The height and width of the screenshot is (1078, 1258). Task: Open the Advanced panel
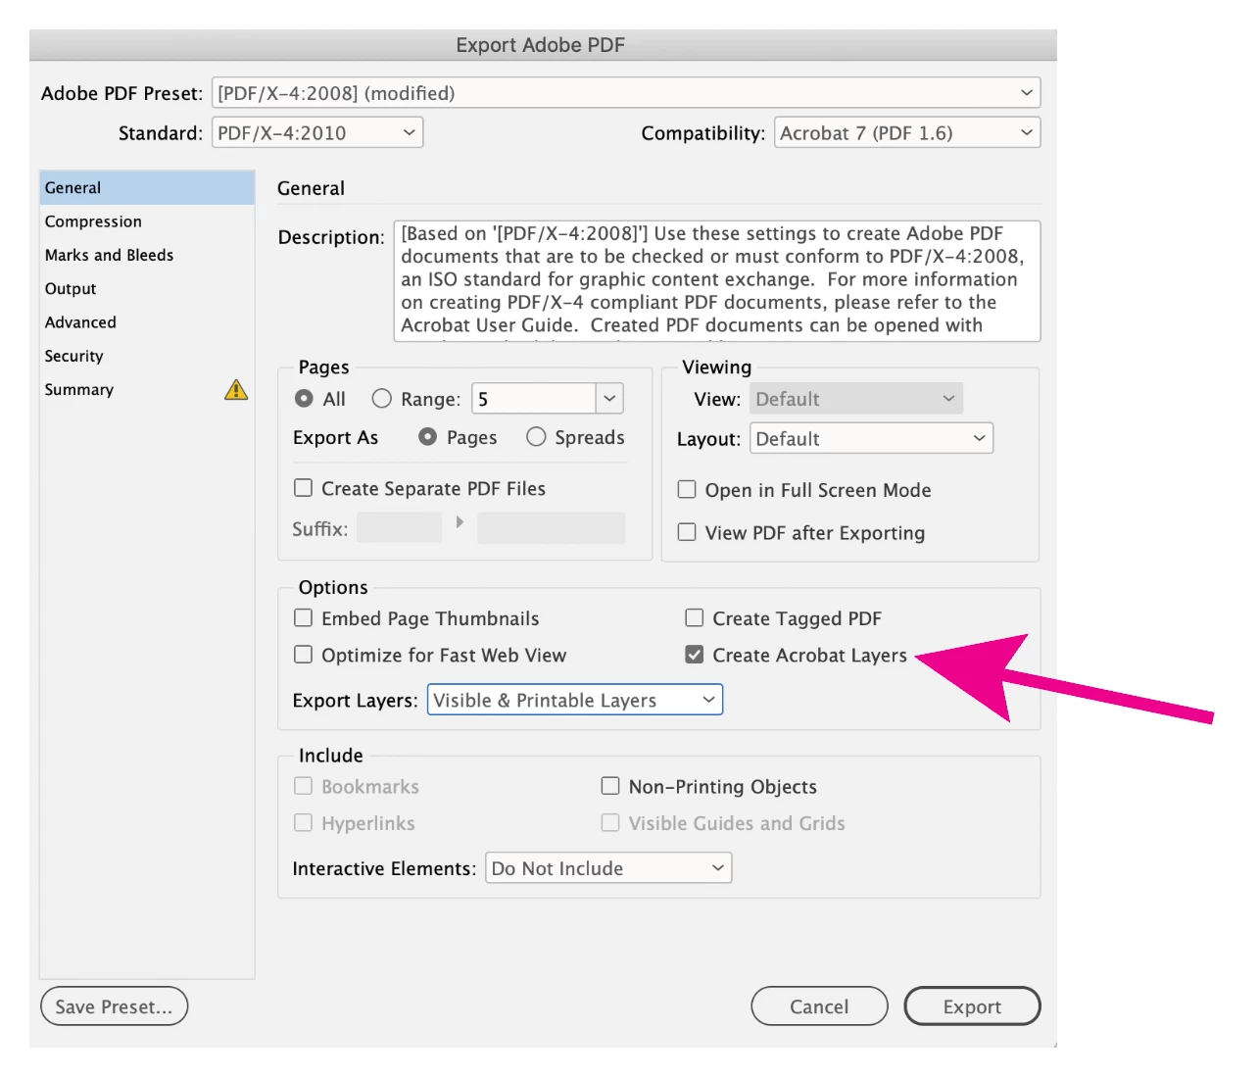(147, 322)
